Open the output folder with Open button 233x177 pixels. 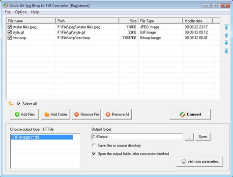pyautogui.click(x=203, y=137)
